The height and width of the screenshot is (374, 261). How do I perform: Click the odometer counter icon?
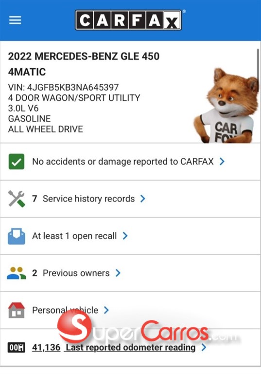click(x=17, y=347)
